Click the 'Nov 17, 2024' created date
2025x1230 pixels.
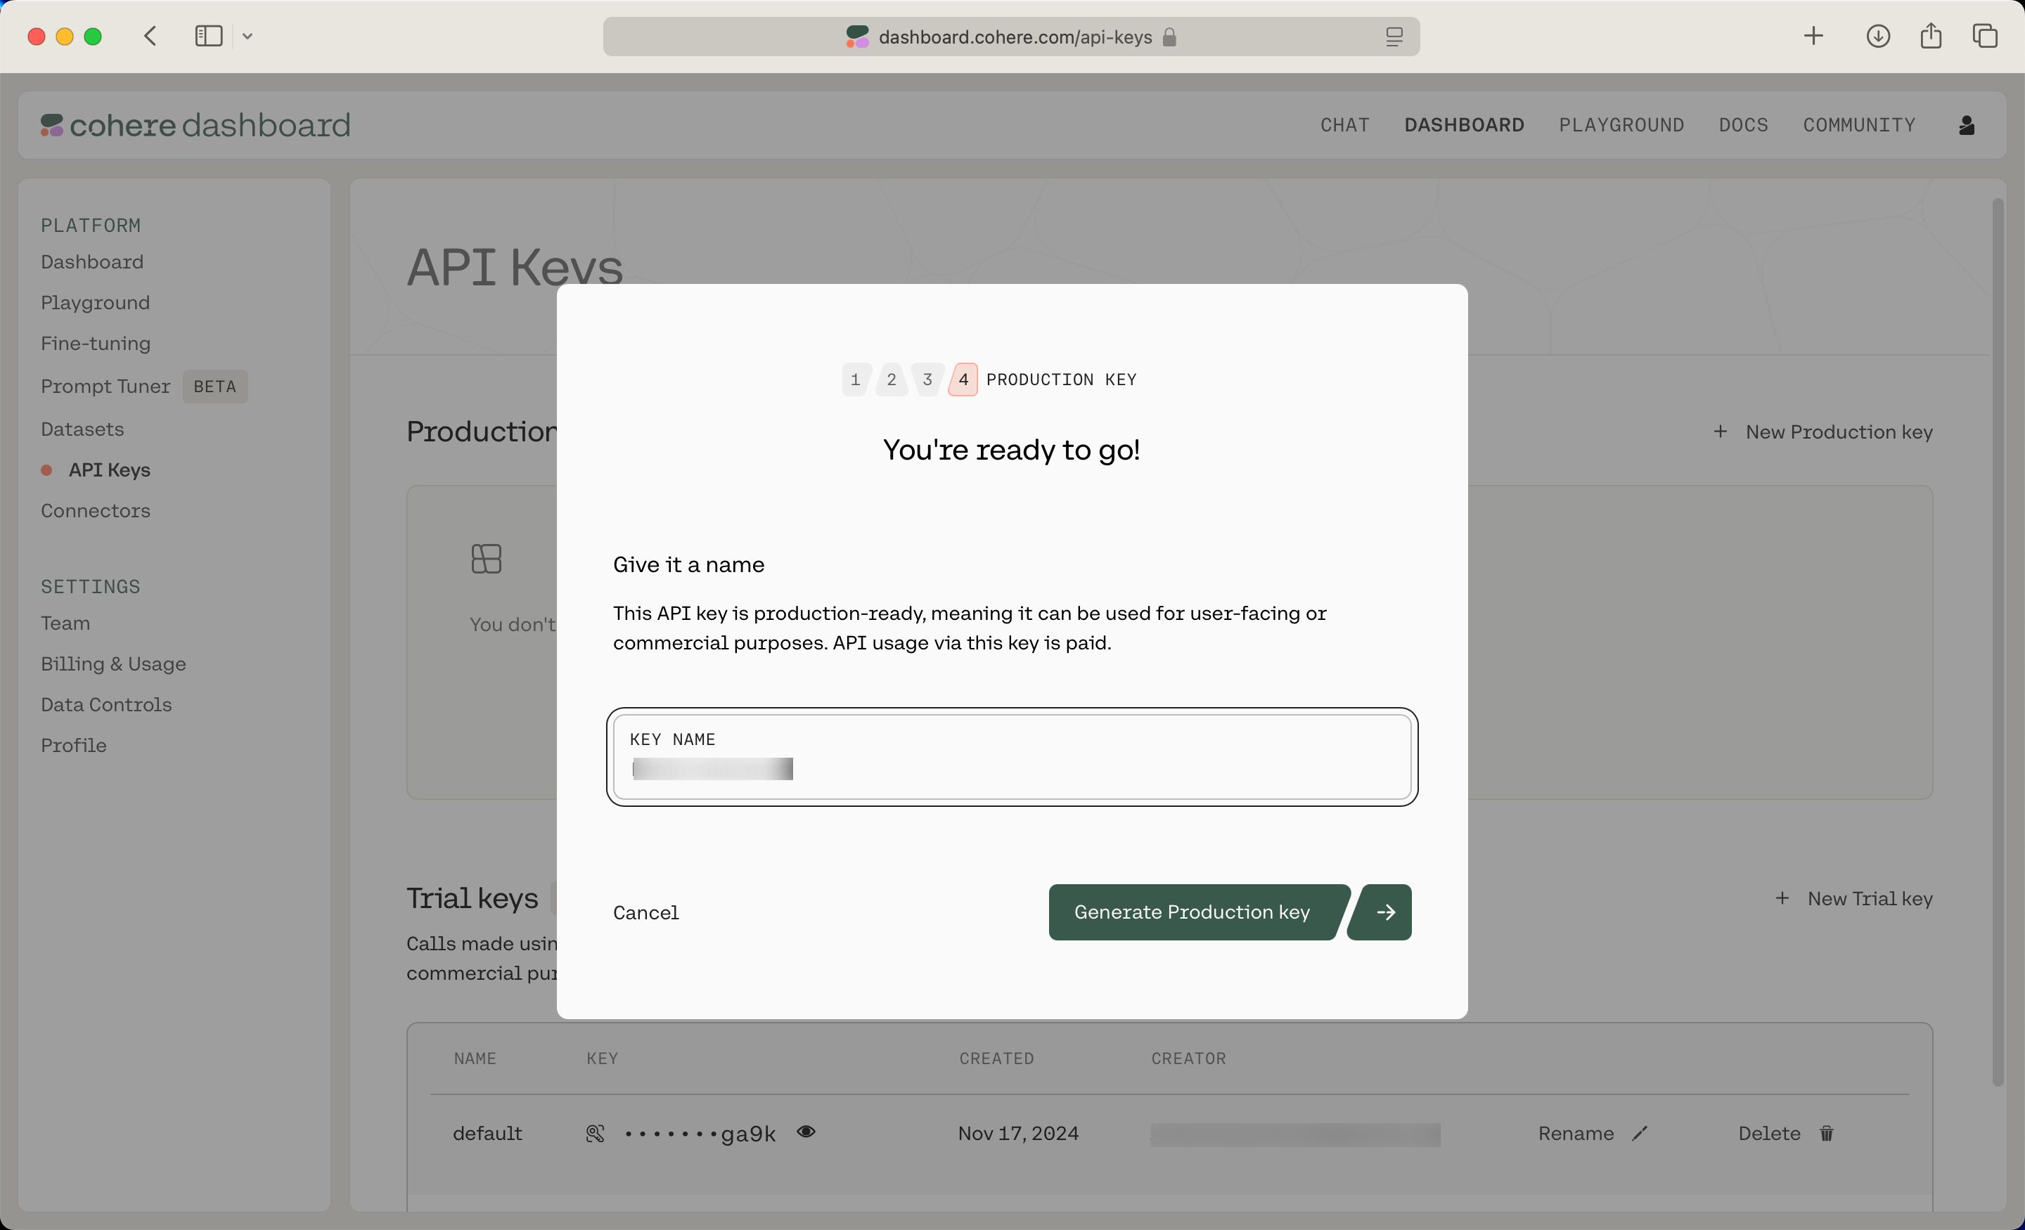coord(1018,1134)
